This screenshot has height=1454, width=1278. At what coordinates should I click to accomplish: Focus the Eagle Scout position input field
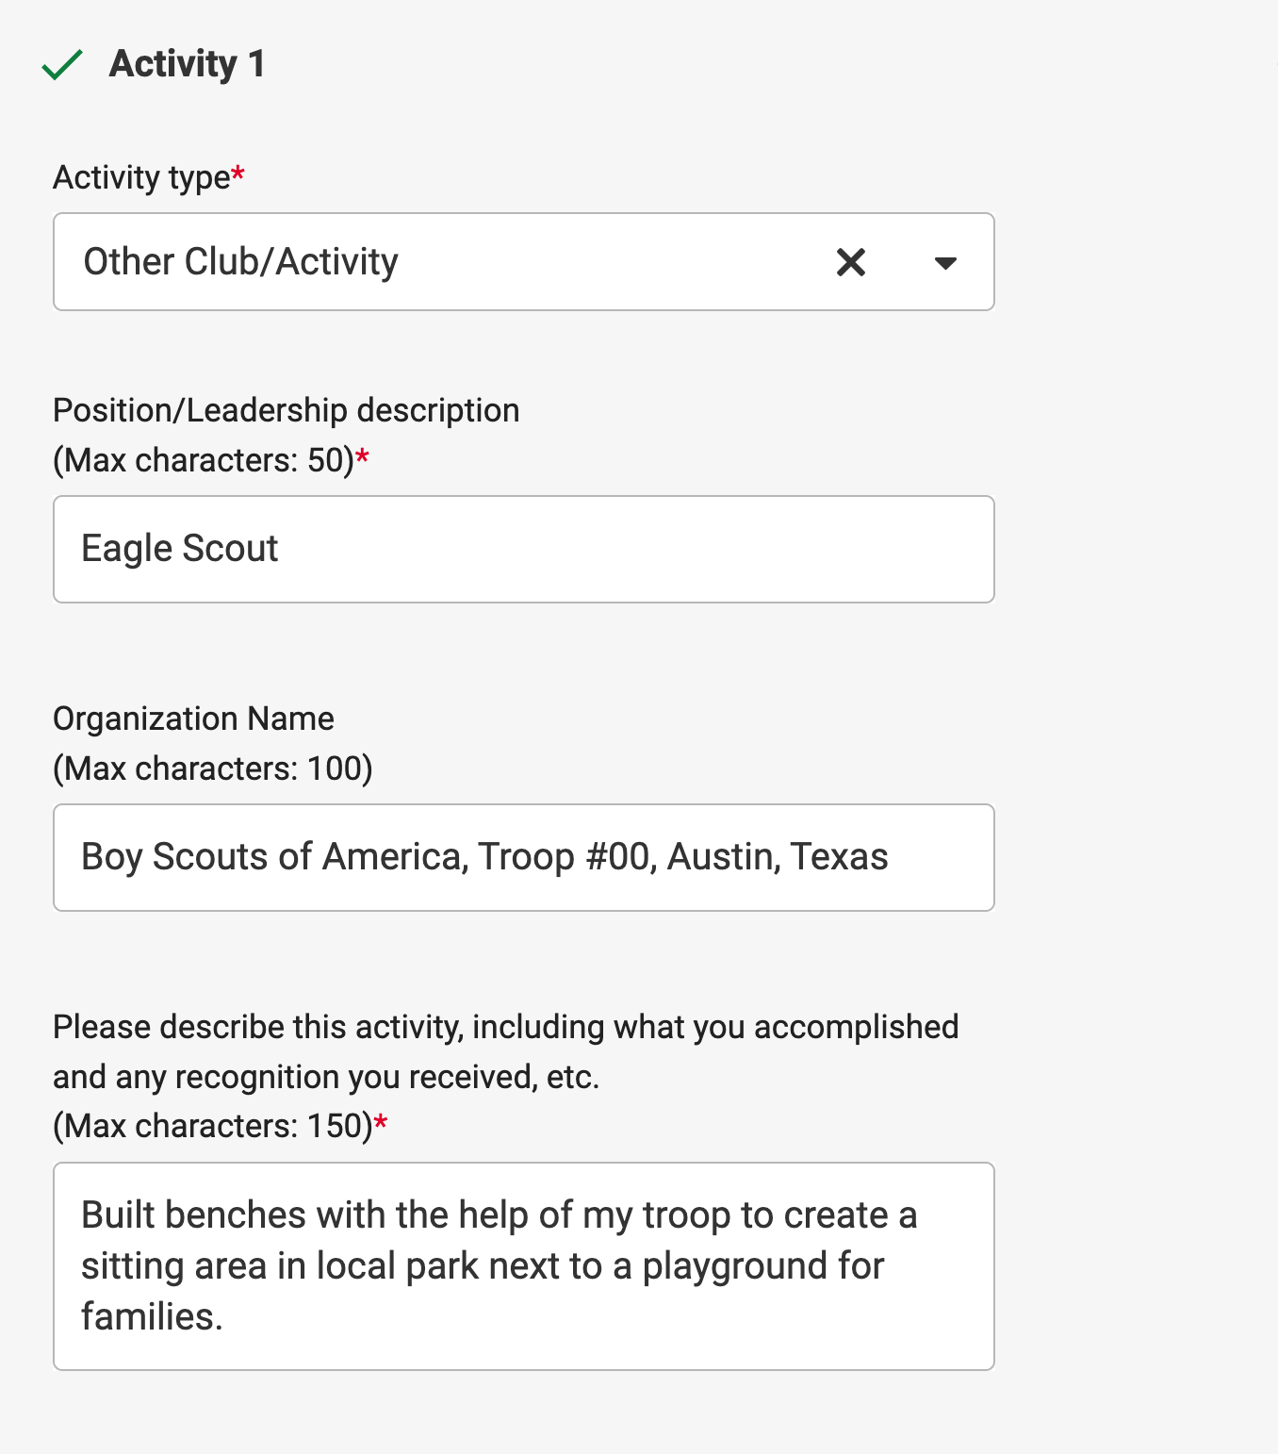point(523,549)
